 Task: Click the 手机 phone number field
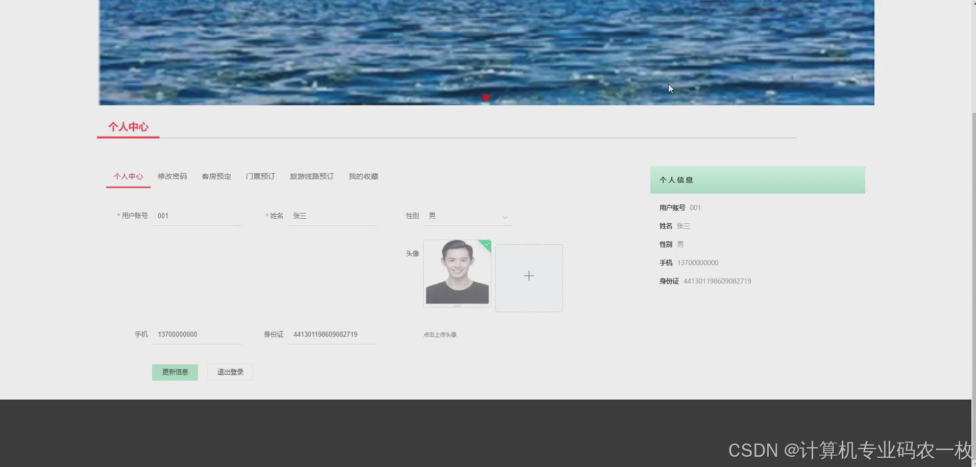[197, 334]
